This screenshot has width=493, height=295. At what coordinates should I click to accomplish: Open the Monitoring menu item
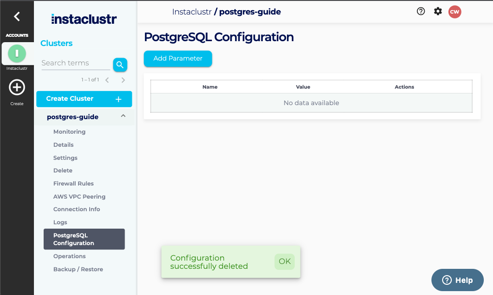[x=69, y=132]
